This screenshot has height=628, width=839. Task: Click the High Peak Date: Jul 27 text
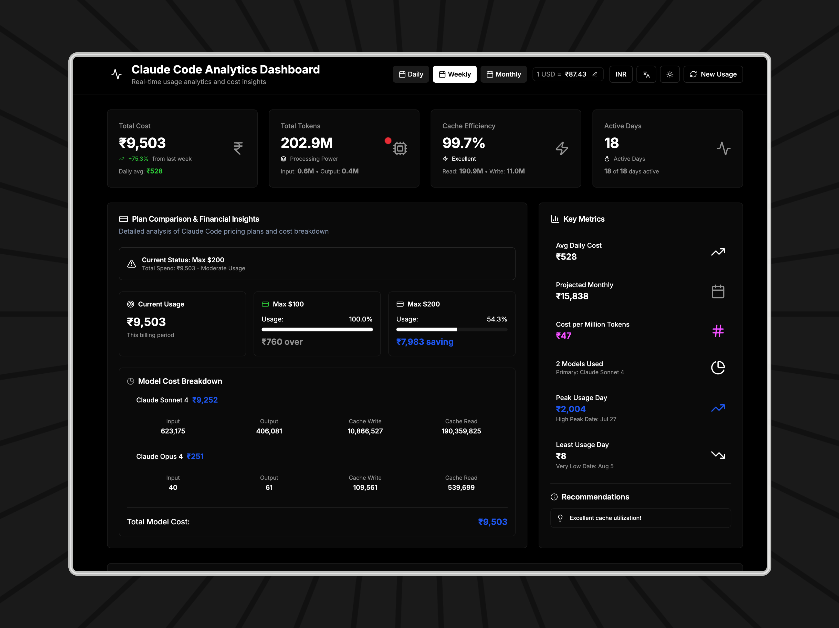tap(586, 419)
